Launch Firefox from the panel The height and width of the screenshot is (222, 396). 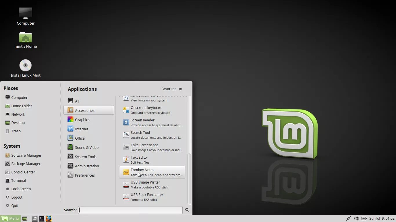point(49,219)
